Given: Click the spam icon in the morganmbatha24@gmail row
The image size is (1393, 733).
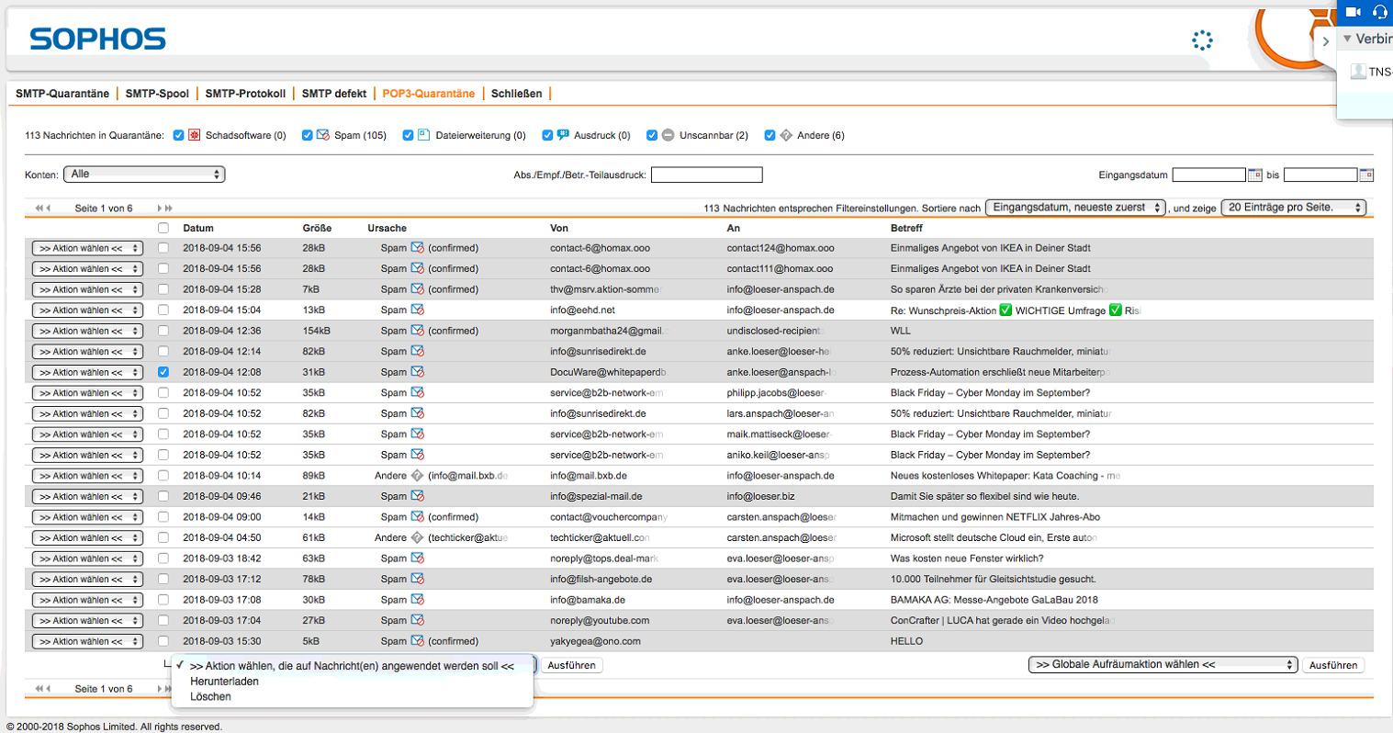Looking at the screenshot, I should coord(417,331).
